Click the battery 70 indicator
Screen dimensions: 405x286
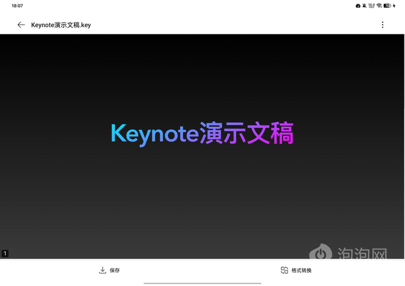[387, 6]
